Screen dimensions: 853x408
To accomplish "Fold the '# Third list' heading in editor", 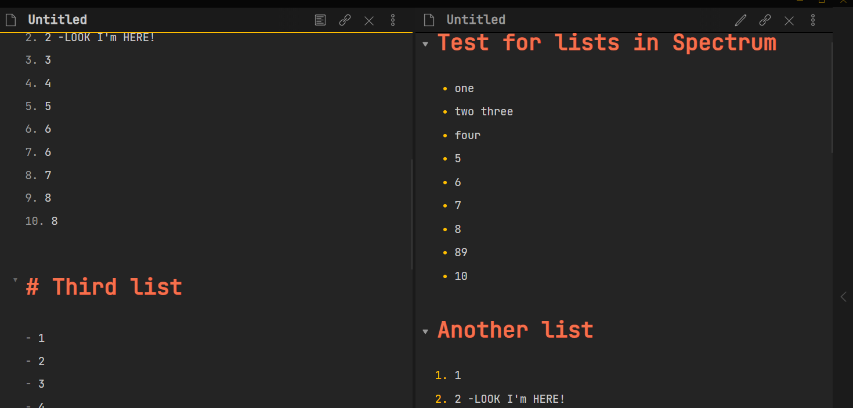I will point(15,280).
